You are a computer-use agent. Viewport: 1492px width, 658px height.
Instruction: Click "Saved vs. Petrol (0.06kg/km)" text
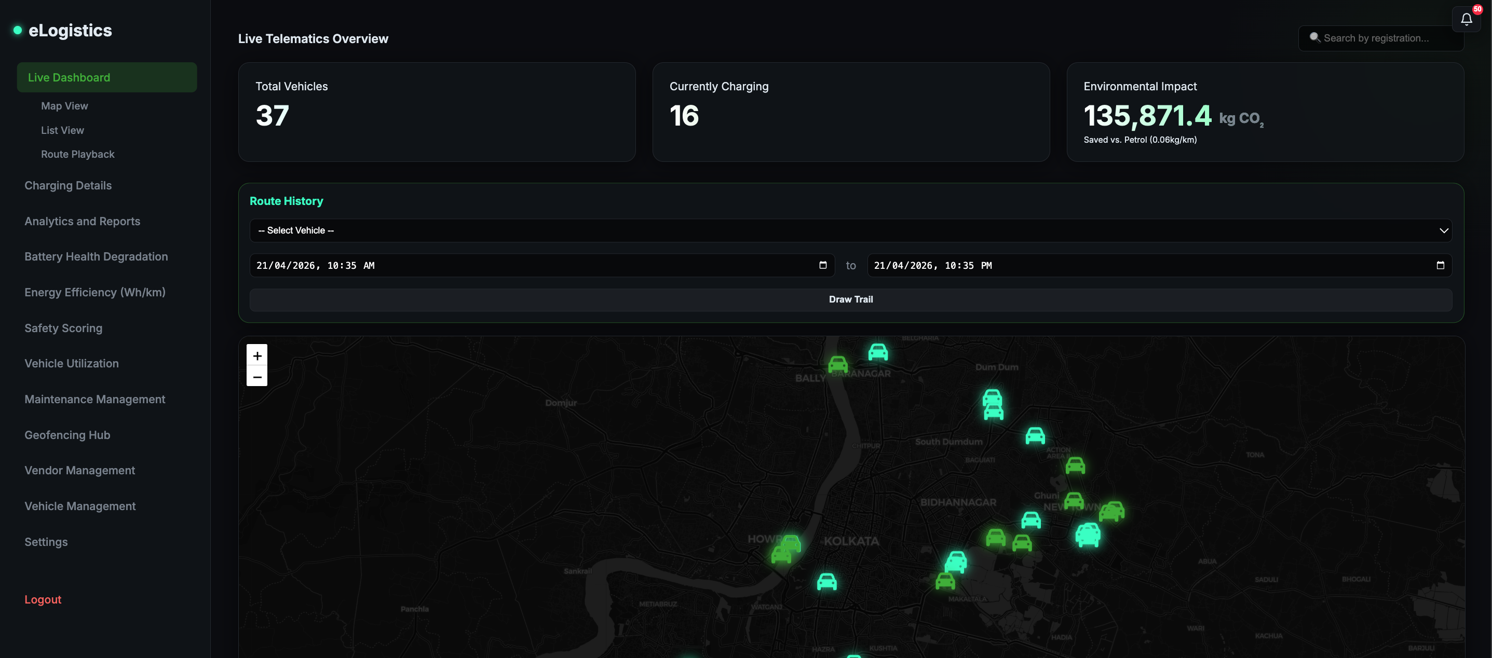click(1140, 140)
